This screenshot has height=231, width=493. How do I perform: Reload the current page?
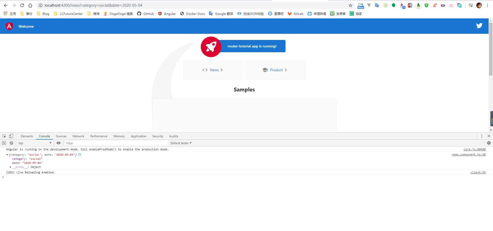click(x=22, y=5)
